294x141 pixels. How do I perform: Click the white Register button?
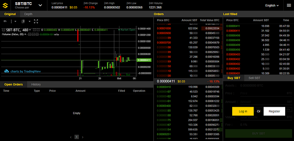click(x=274, y=111)
